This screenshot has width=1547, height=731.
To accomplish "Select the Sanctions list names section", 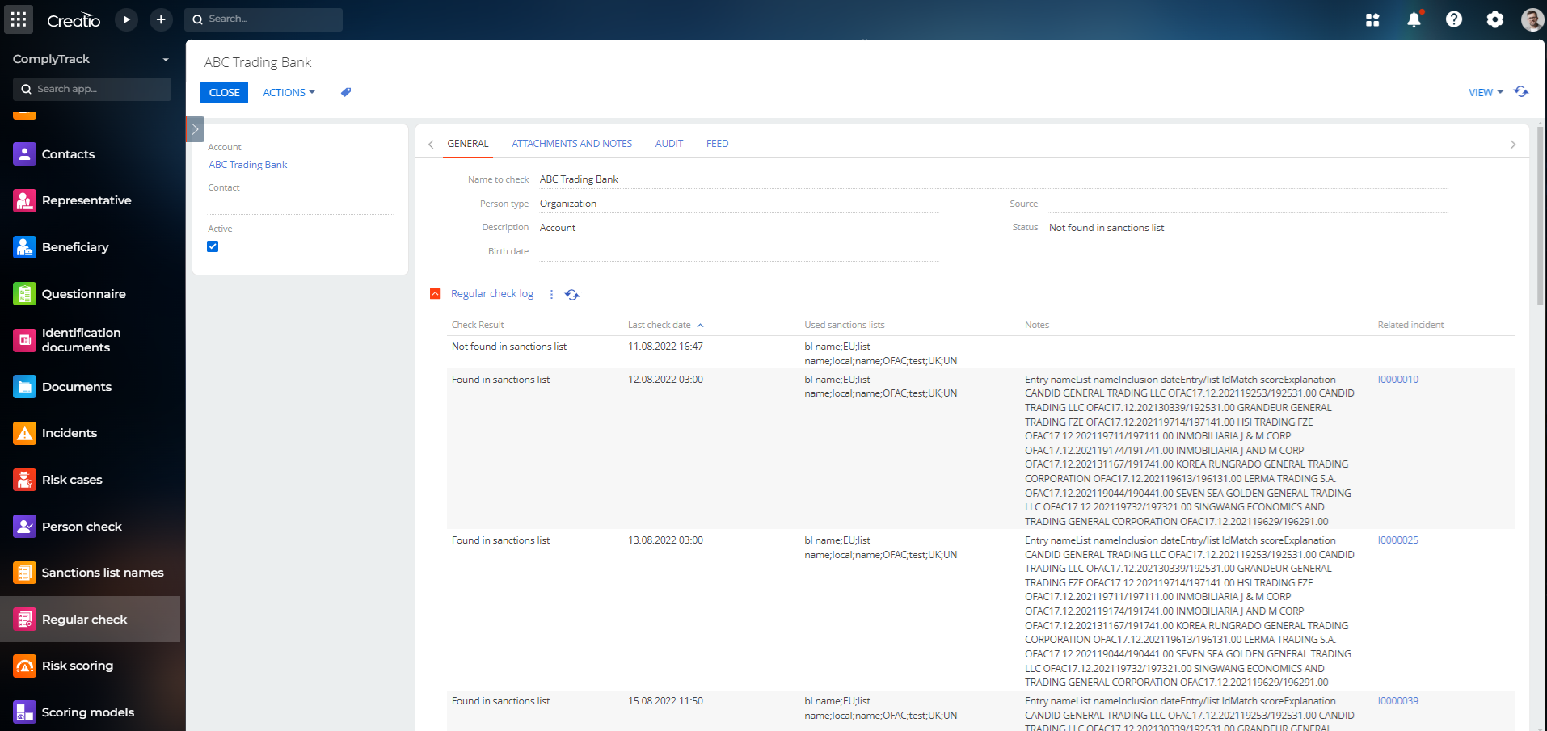I will pyautogui.click(x=102, y=572).
